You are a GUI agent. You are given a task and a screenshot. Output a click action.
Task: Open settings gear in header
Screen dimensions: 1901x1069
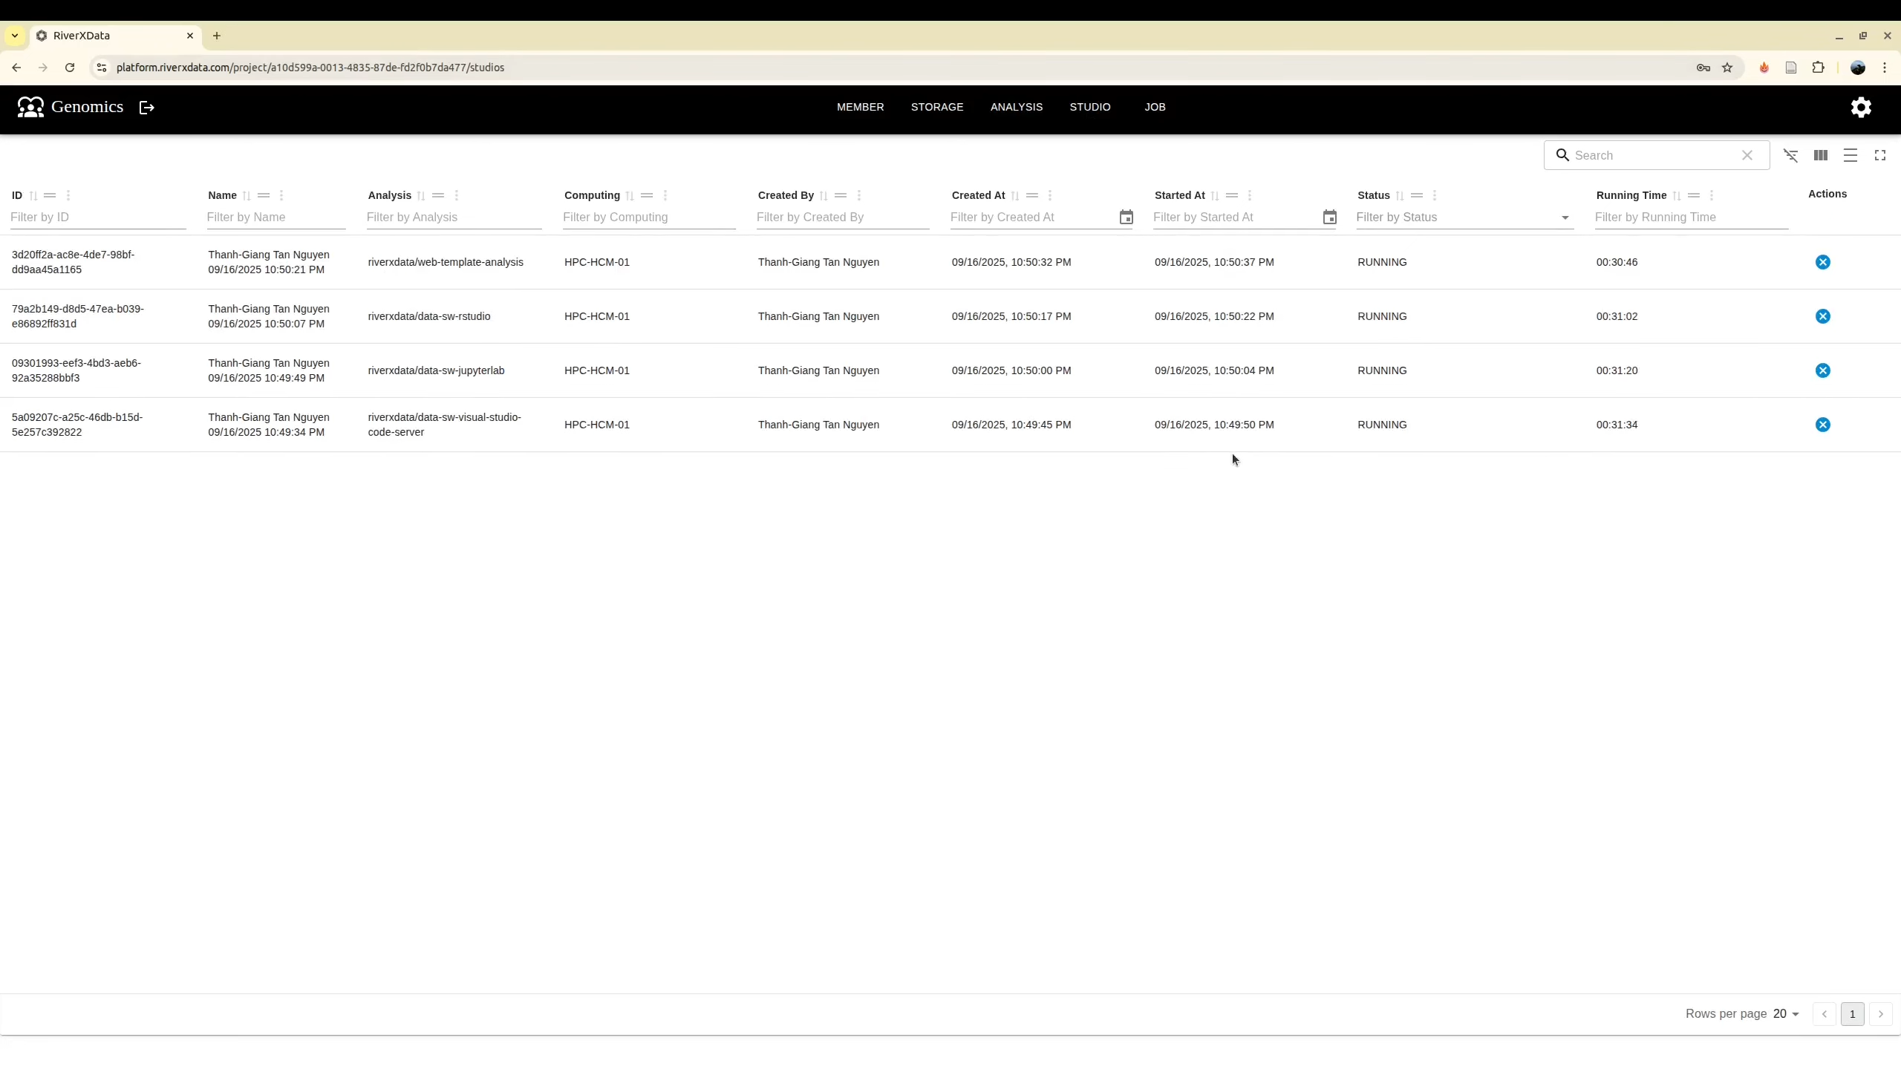click(1860, 107)
